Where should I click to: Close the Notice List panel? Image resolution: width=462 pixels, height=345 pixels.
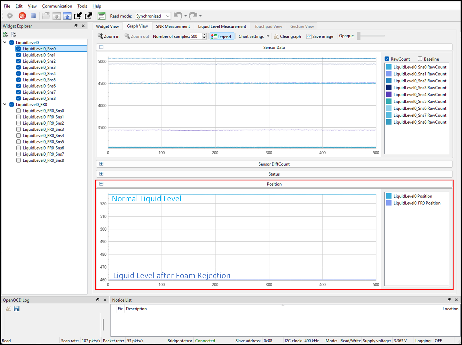[456, 300]
